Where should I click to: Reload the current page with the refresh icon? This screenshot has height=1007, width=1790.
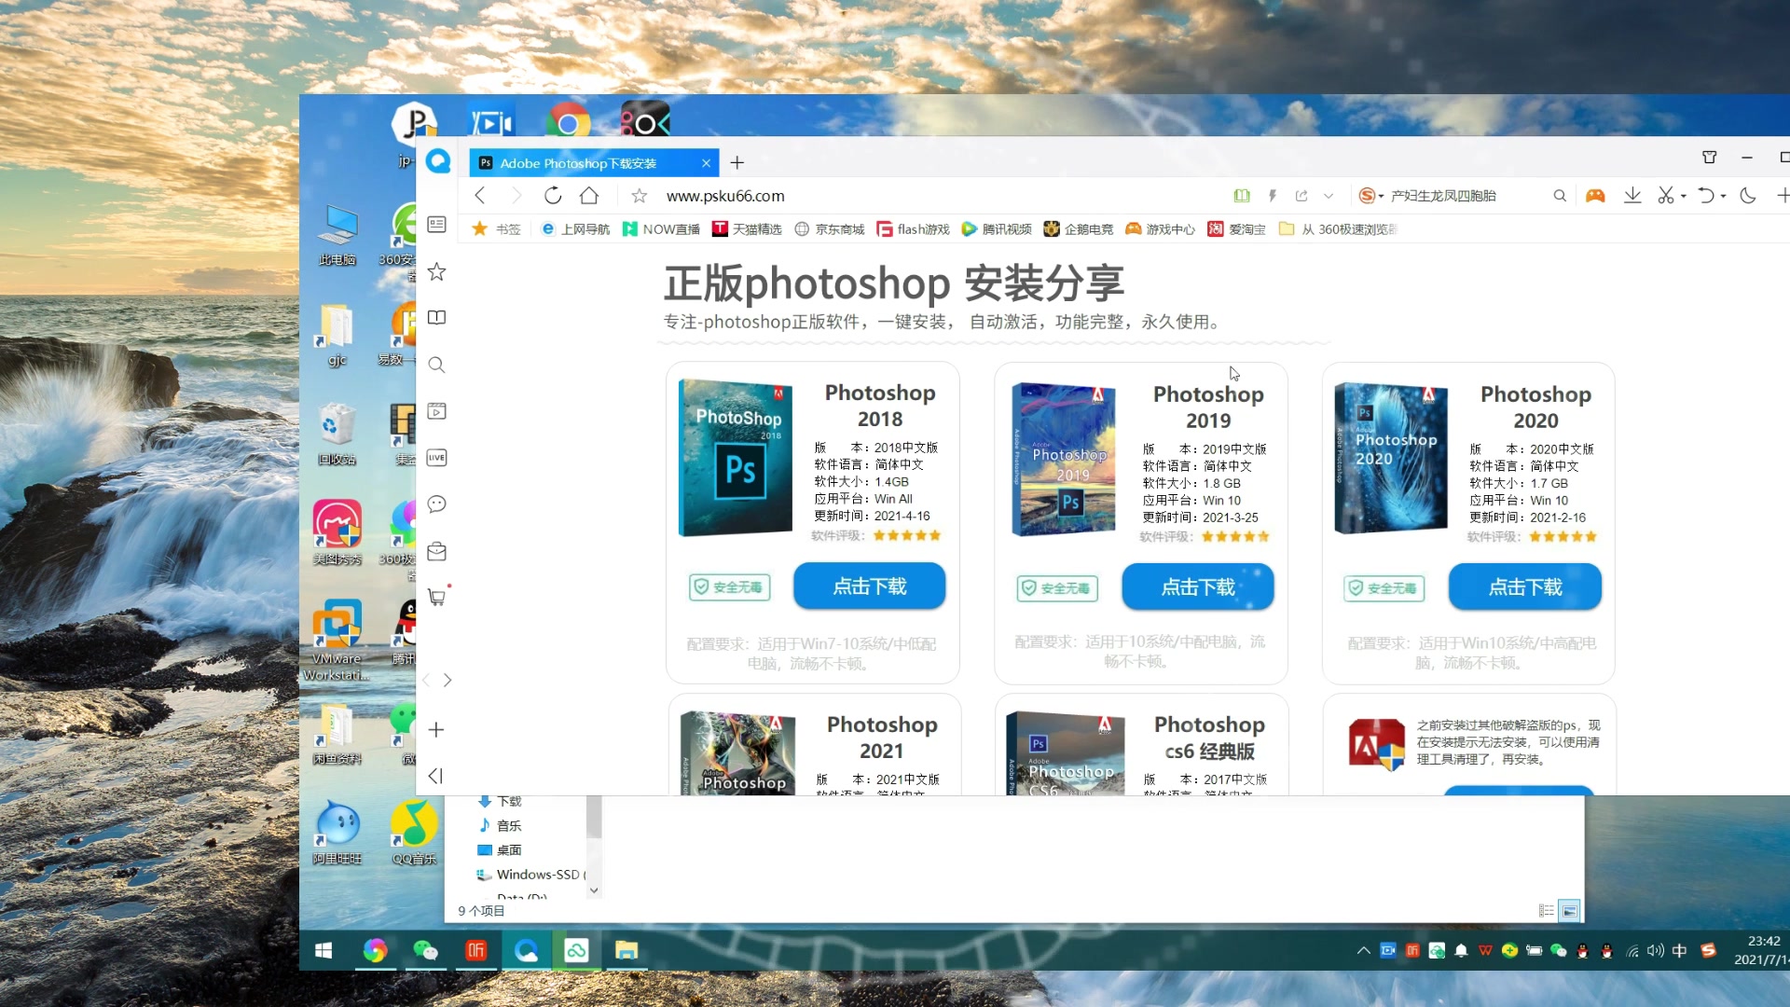point(553,196)
